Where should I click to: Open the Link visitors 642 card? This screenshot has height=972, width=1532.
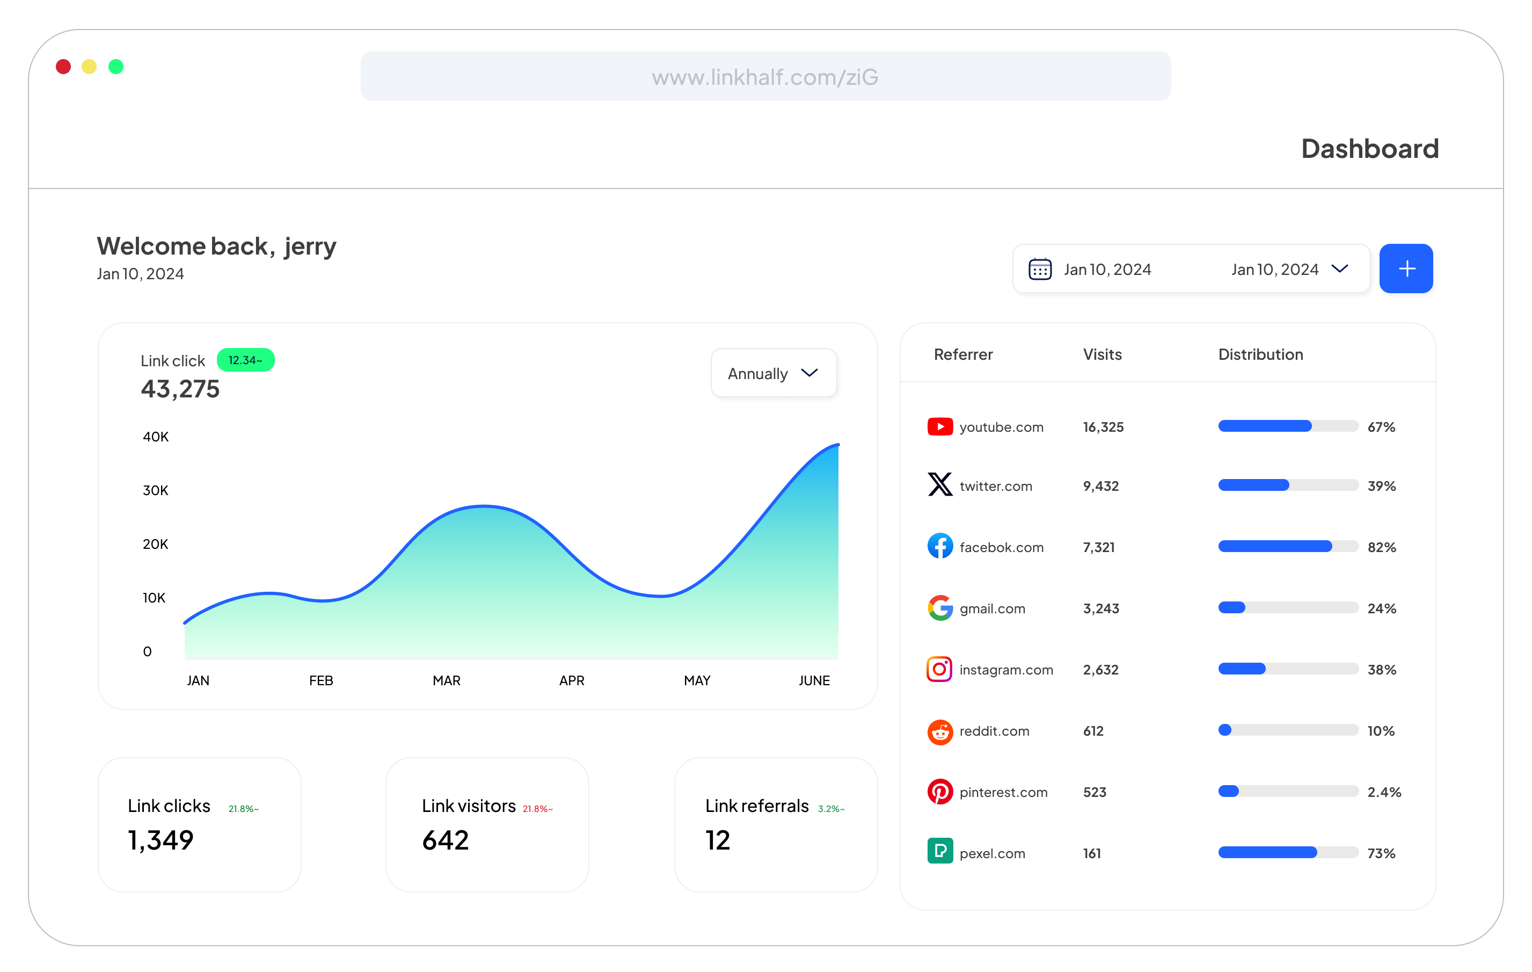[487, 824]
